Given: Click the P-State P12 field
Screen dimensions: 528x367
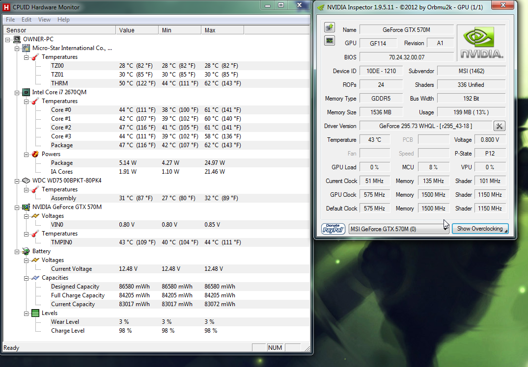Looking at the screenshot, I should [x=490, y=154].
